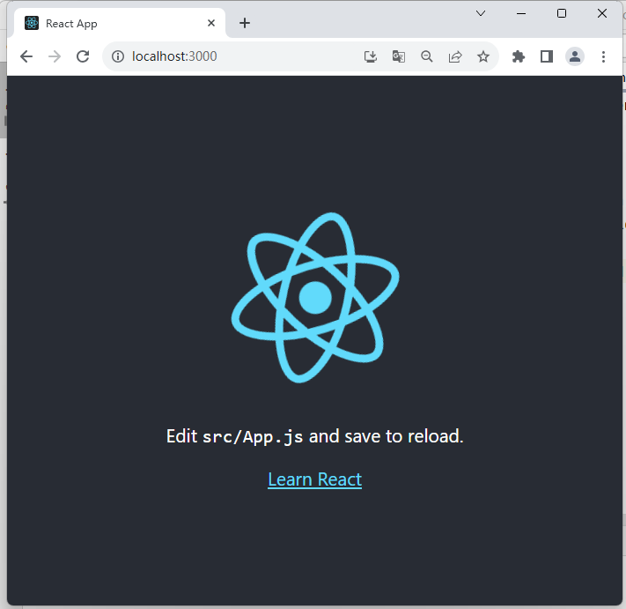
Task: Select the React App tab
Action: pos(120,23)
